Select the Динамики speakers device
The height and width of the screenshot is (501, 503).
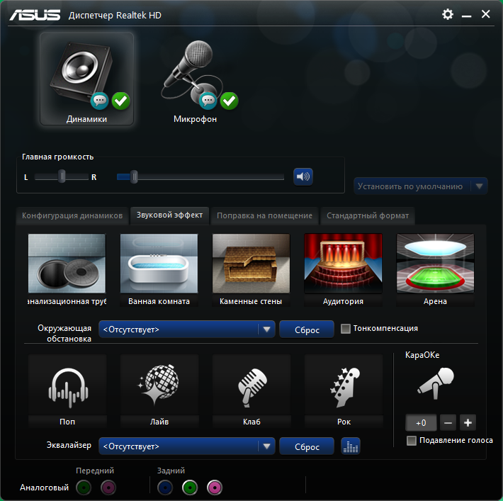click(x=86, y=79)
